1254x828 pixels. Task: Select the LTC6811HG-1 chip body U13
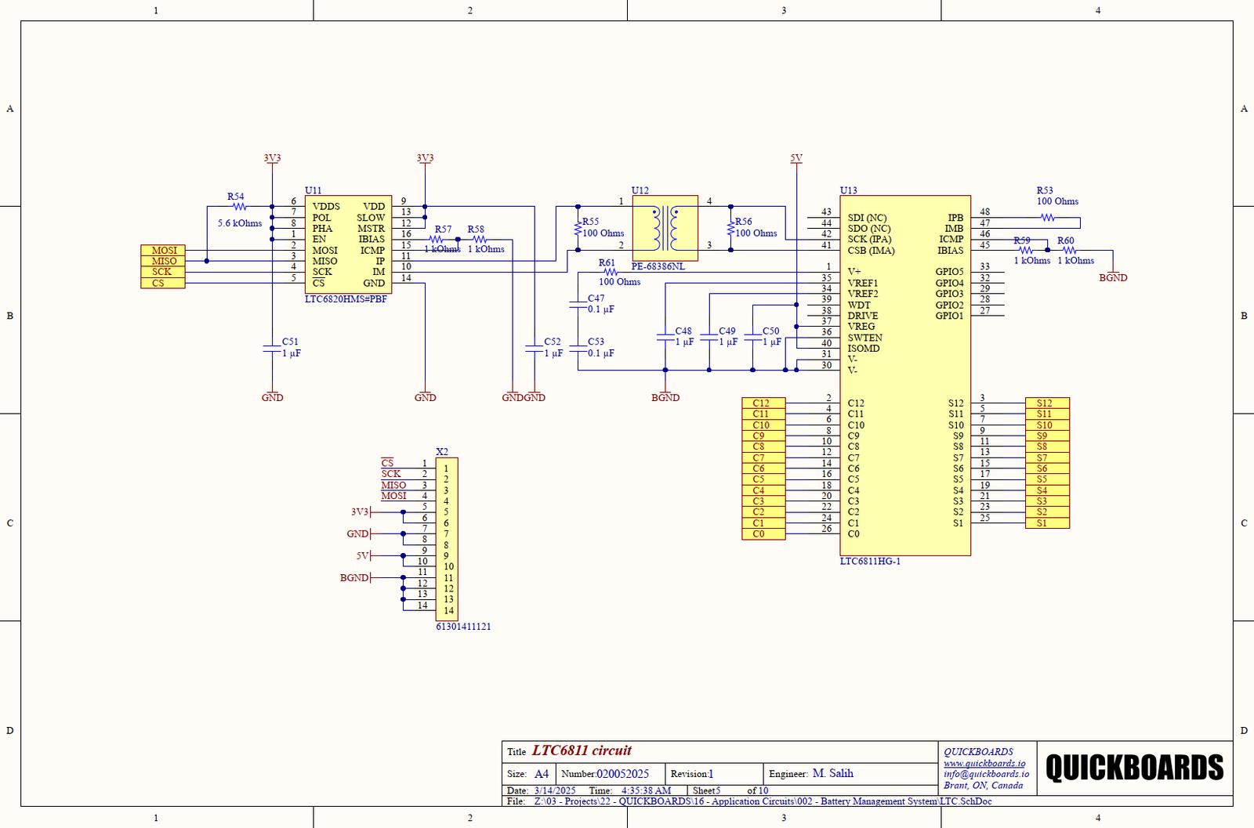905,462
